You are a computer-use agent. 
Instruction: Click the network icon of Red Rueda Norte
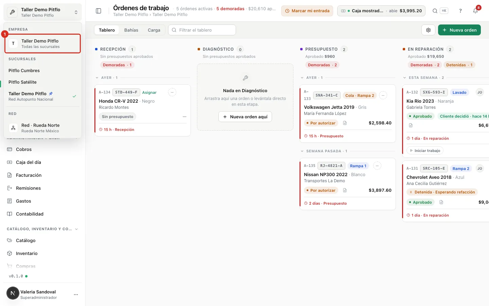point(13,128)
